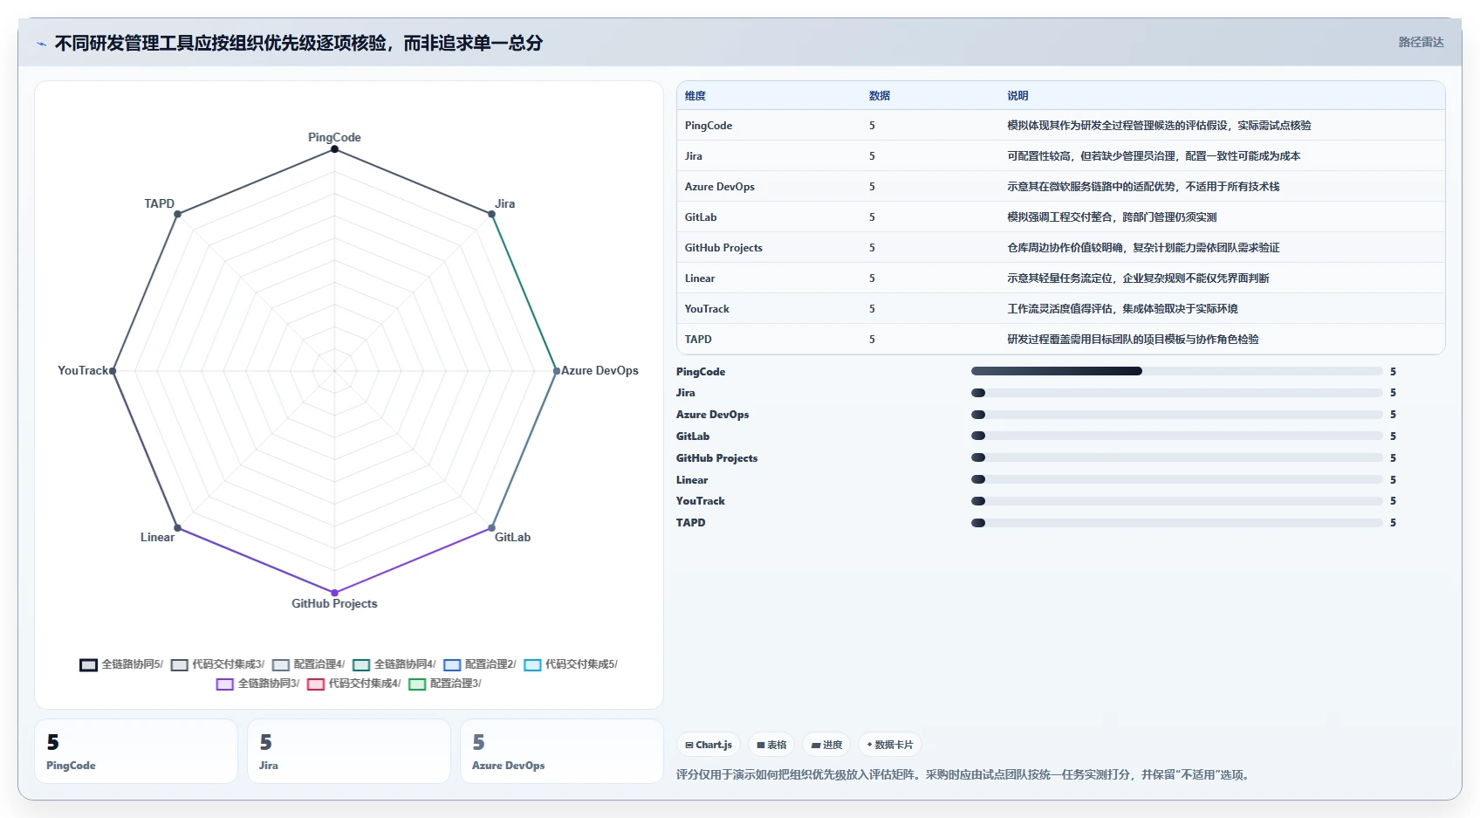
Task: Toggle the 代码交付集成5/ legend series
Action: tap(571, 664)
